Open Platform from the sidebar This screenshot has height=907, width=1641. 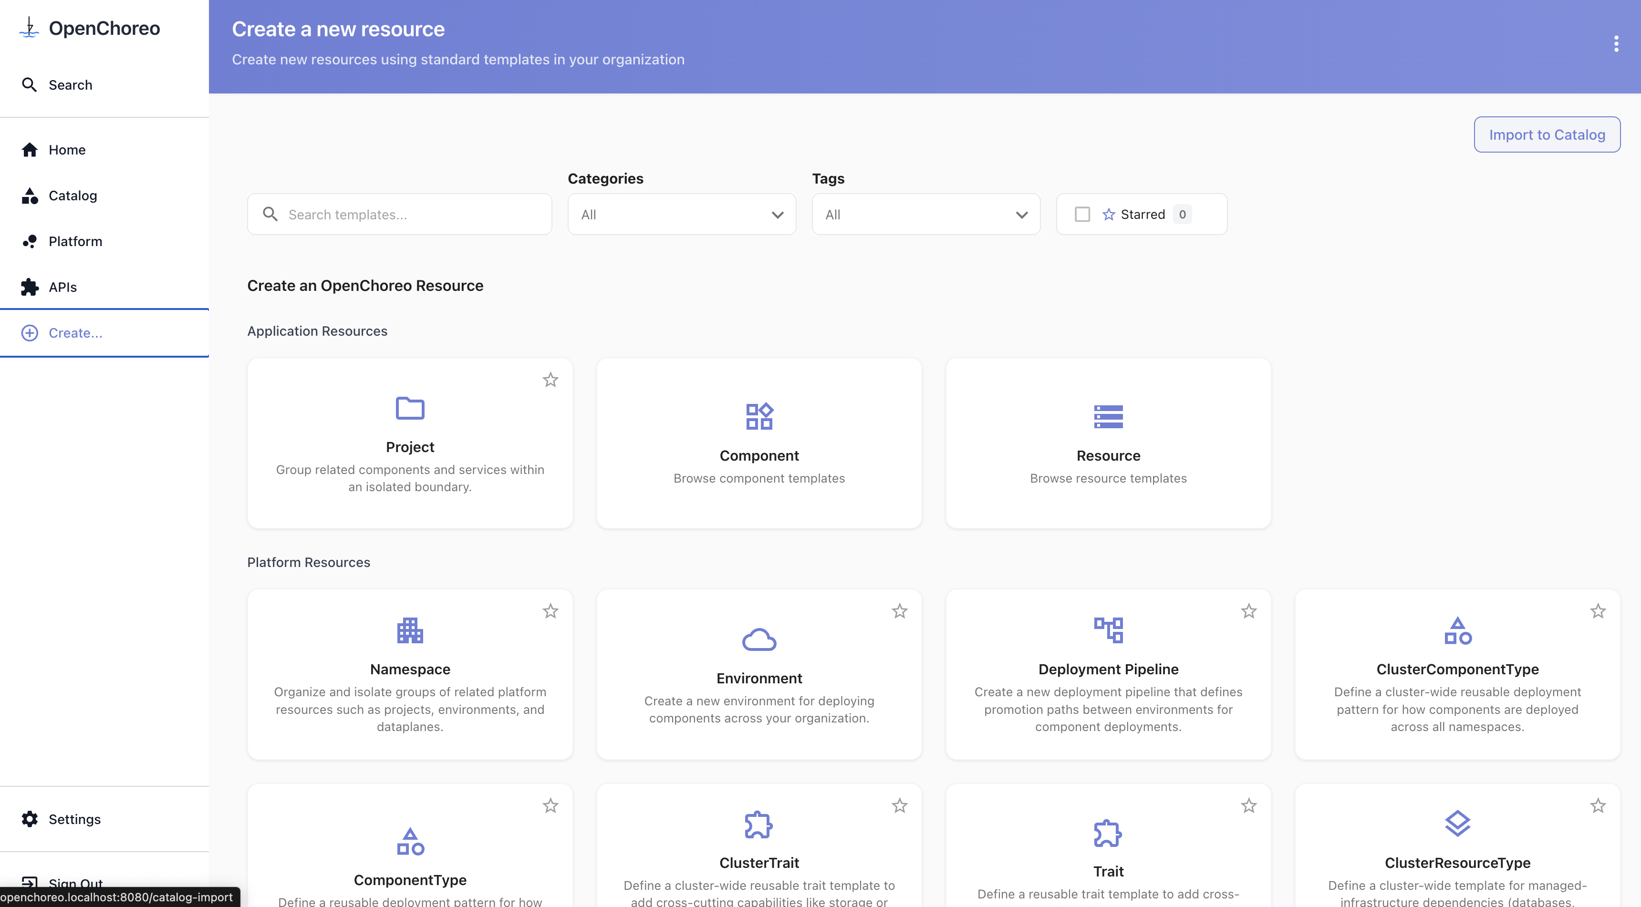(104, 241)
